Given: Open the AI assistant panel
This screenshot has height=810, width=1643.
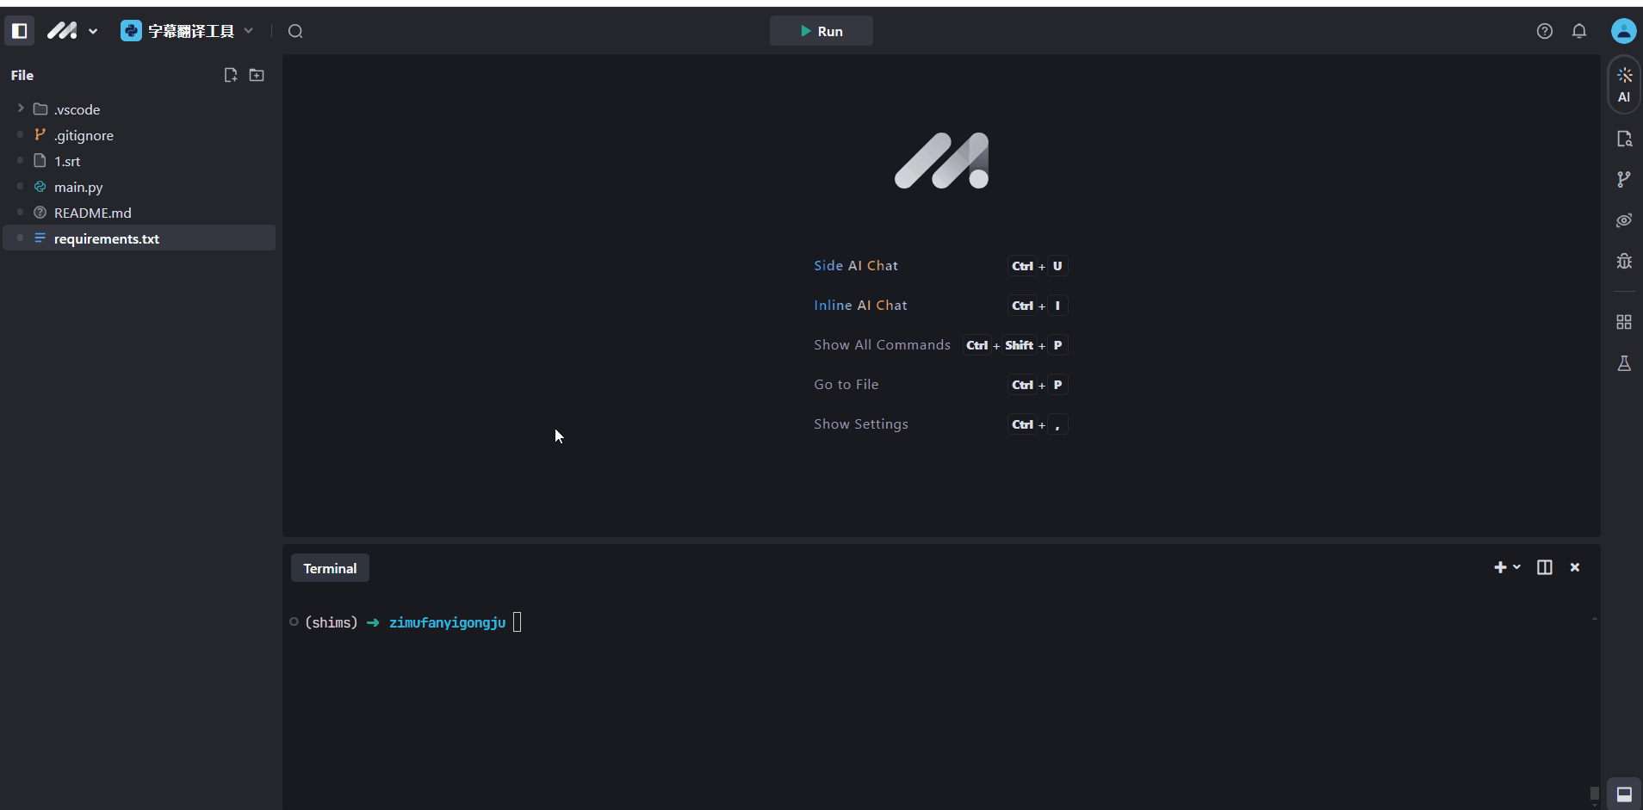Looking at the screenshot, I should [1624, 84].
